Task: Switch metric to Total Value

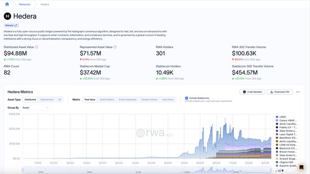Action: click(90, 100)
